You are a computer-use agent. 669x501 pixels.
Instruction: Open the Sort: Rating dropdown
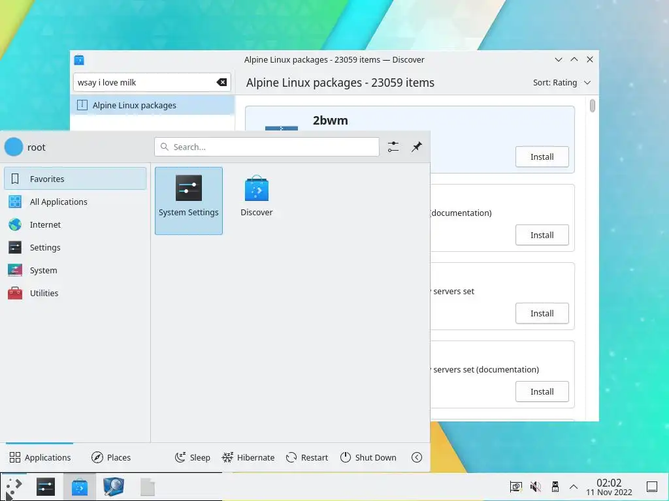(x=561, y=83)
